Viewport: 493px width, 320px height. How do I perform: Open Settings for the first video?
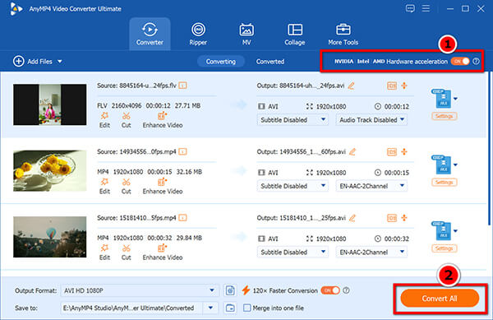tap(444, 116)
